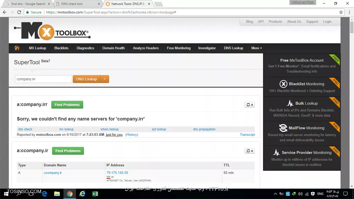Viewport: 354px width, 199px height.
Task: Bookmark this page with star
Action: point(341,12)
